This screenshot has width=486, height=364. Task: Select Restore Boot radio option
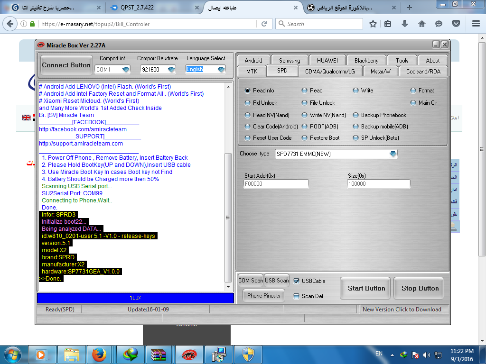tap(304, 138)
